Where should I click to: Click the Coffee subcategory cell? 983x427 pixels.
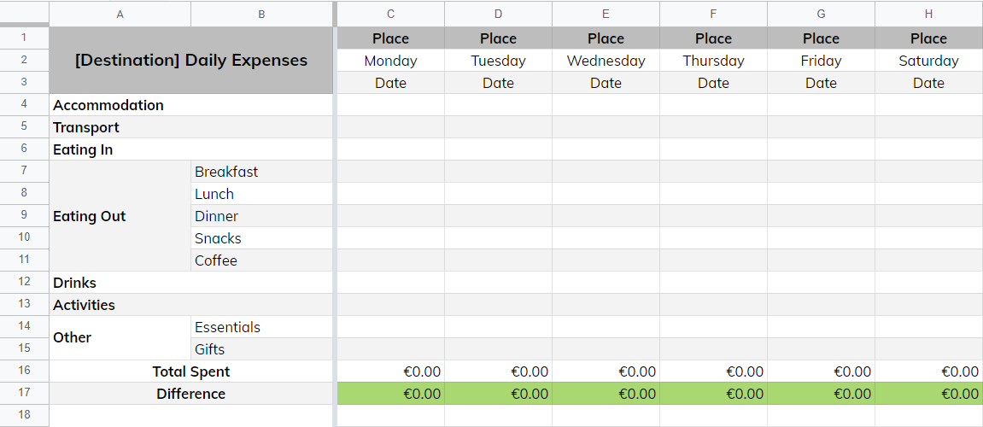pyautogui.click(x=261, y=260)
